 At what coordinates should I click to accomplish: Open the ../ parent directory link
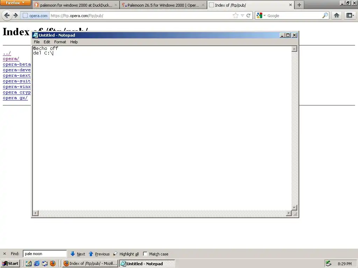[7, 53]
